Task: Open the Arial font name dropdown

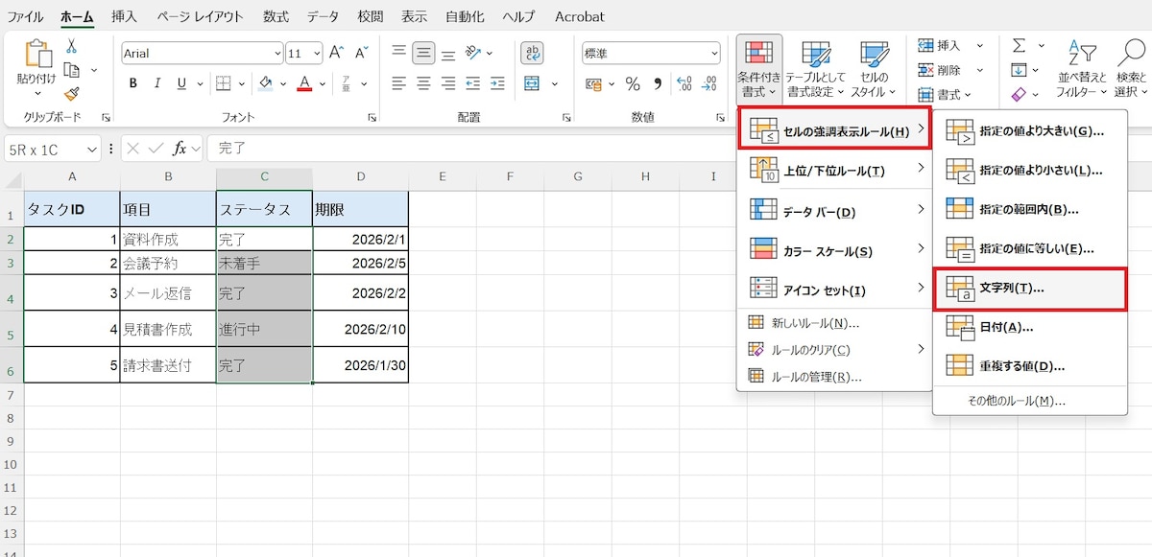Action: click(x=277, y=55)
